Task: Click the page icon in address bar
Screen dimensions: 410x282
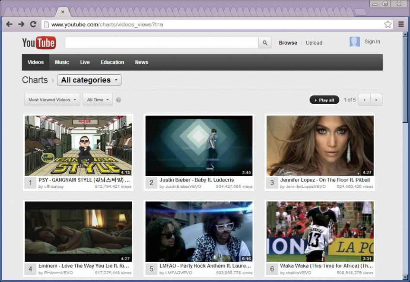Action: coord(46,24)
